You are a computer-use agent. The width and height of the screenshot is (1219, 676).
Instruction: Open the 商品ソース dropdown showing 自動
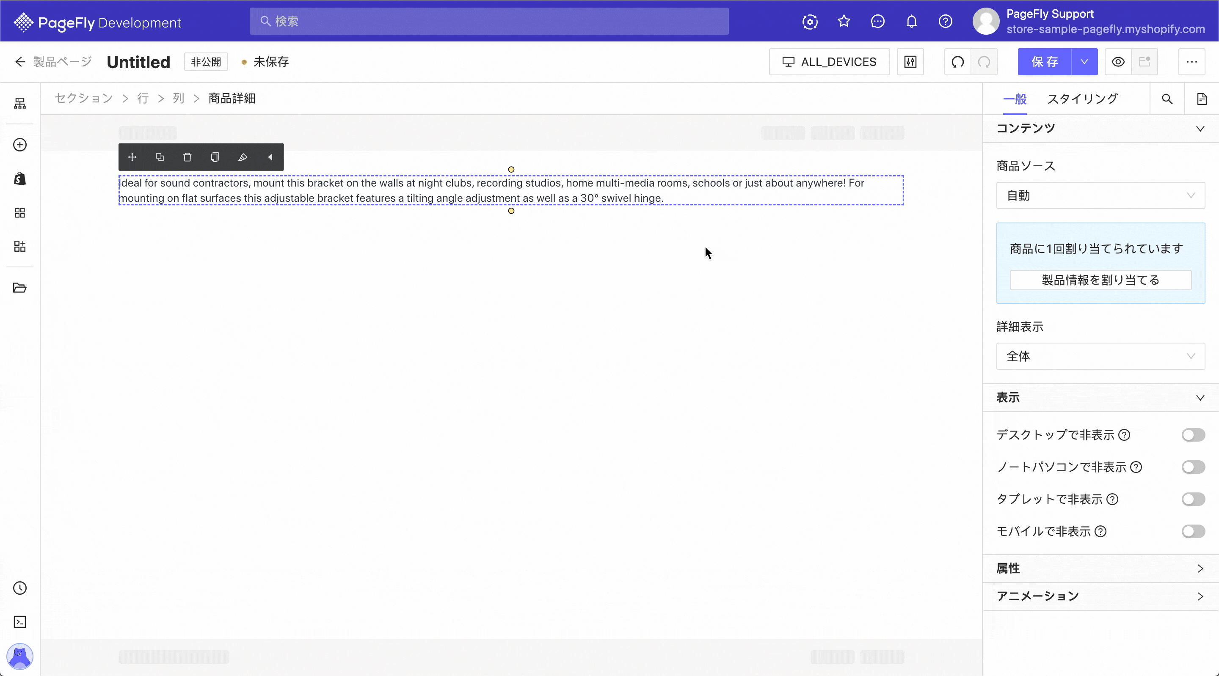tap(1100, 195)
